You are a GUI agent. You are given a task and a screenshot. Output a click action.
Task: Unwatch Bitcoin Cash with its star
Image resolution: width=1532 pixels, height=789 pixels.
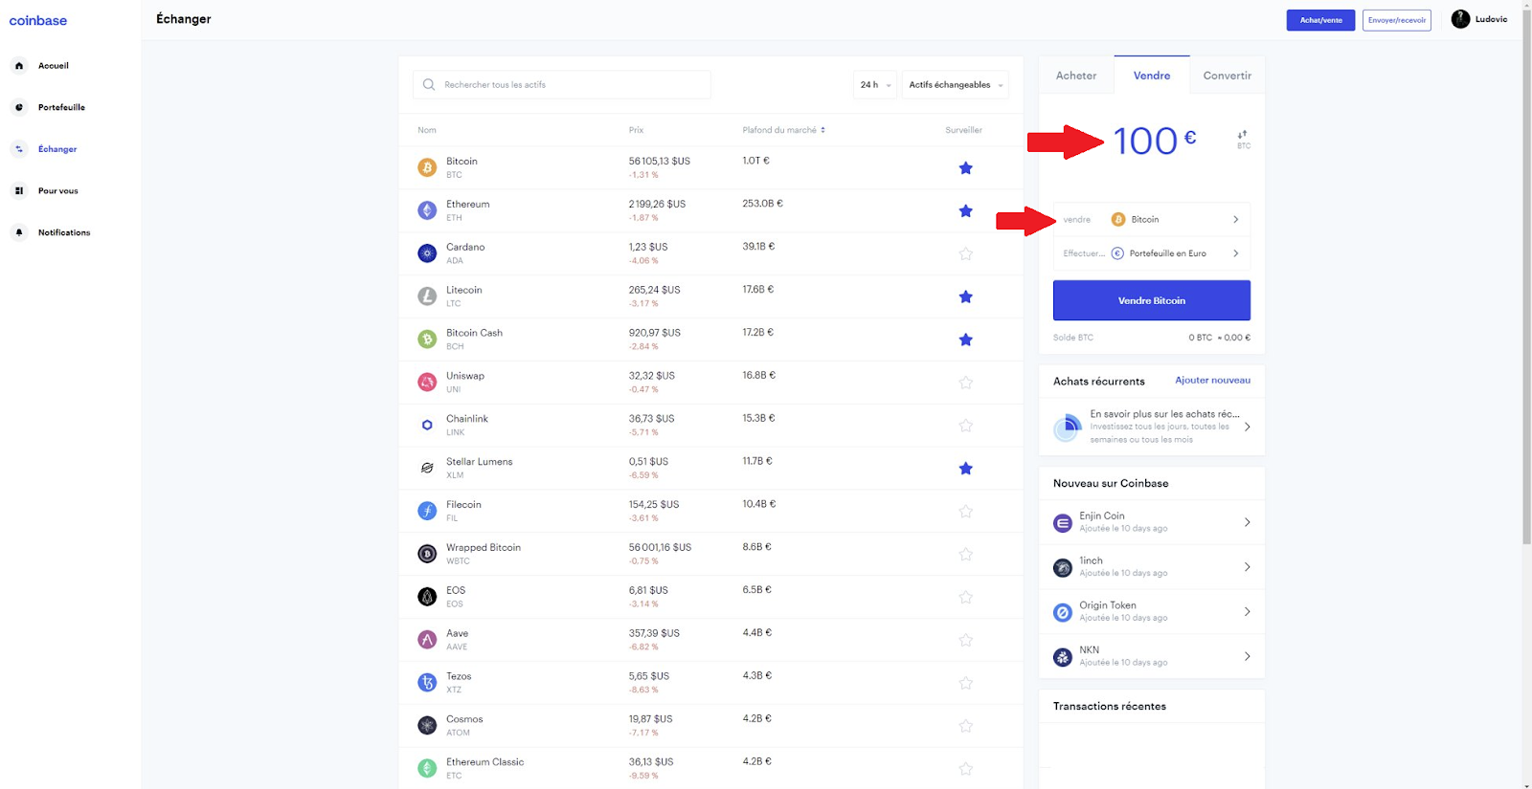tap(965, 340)
